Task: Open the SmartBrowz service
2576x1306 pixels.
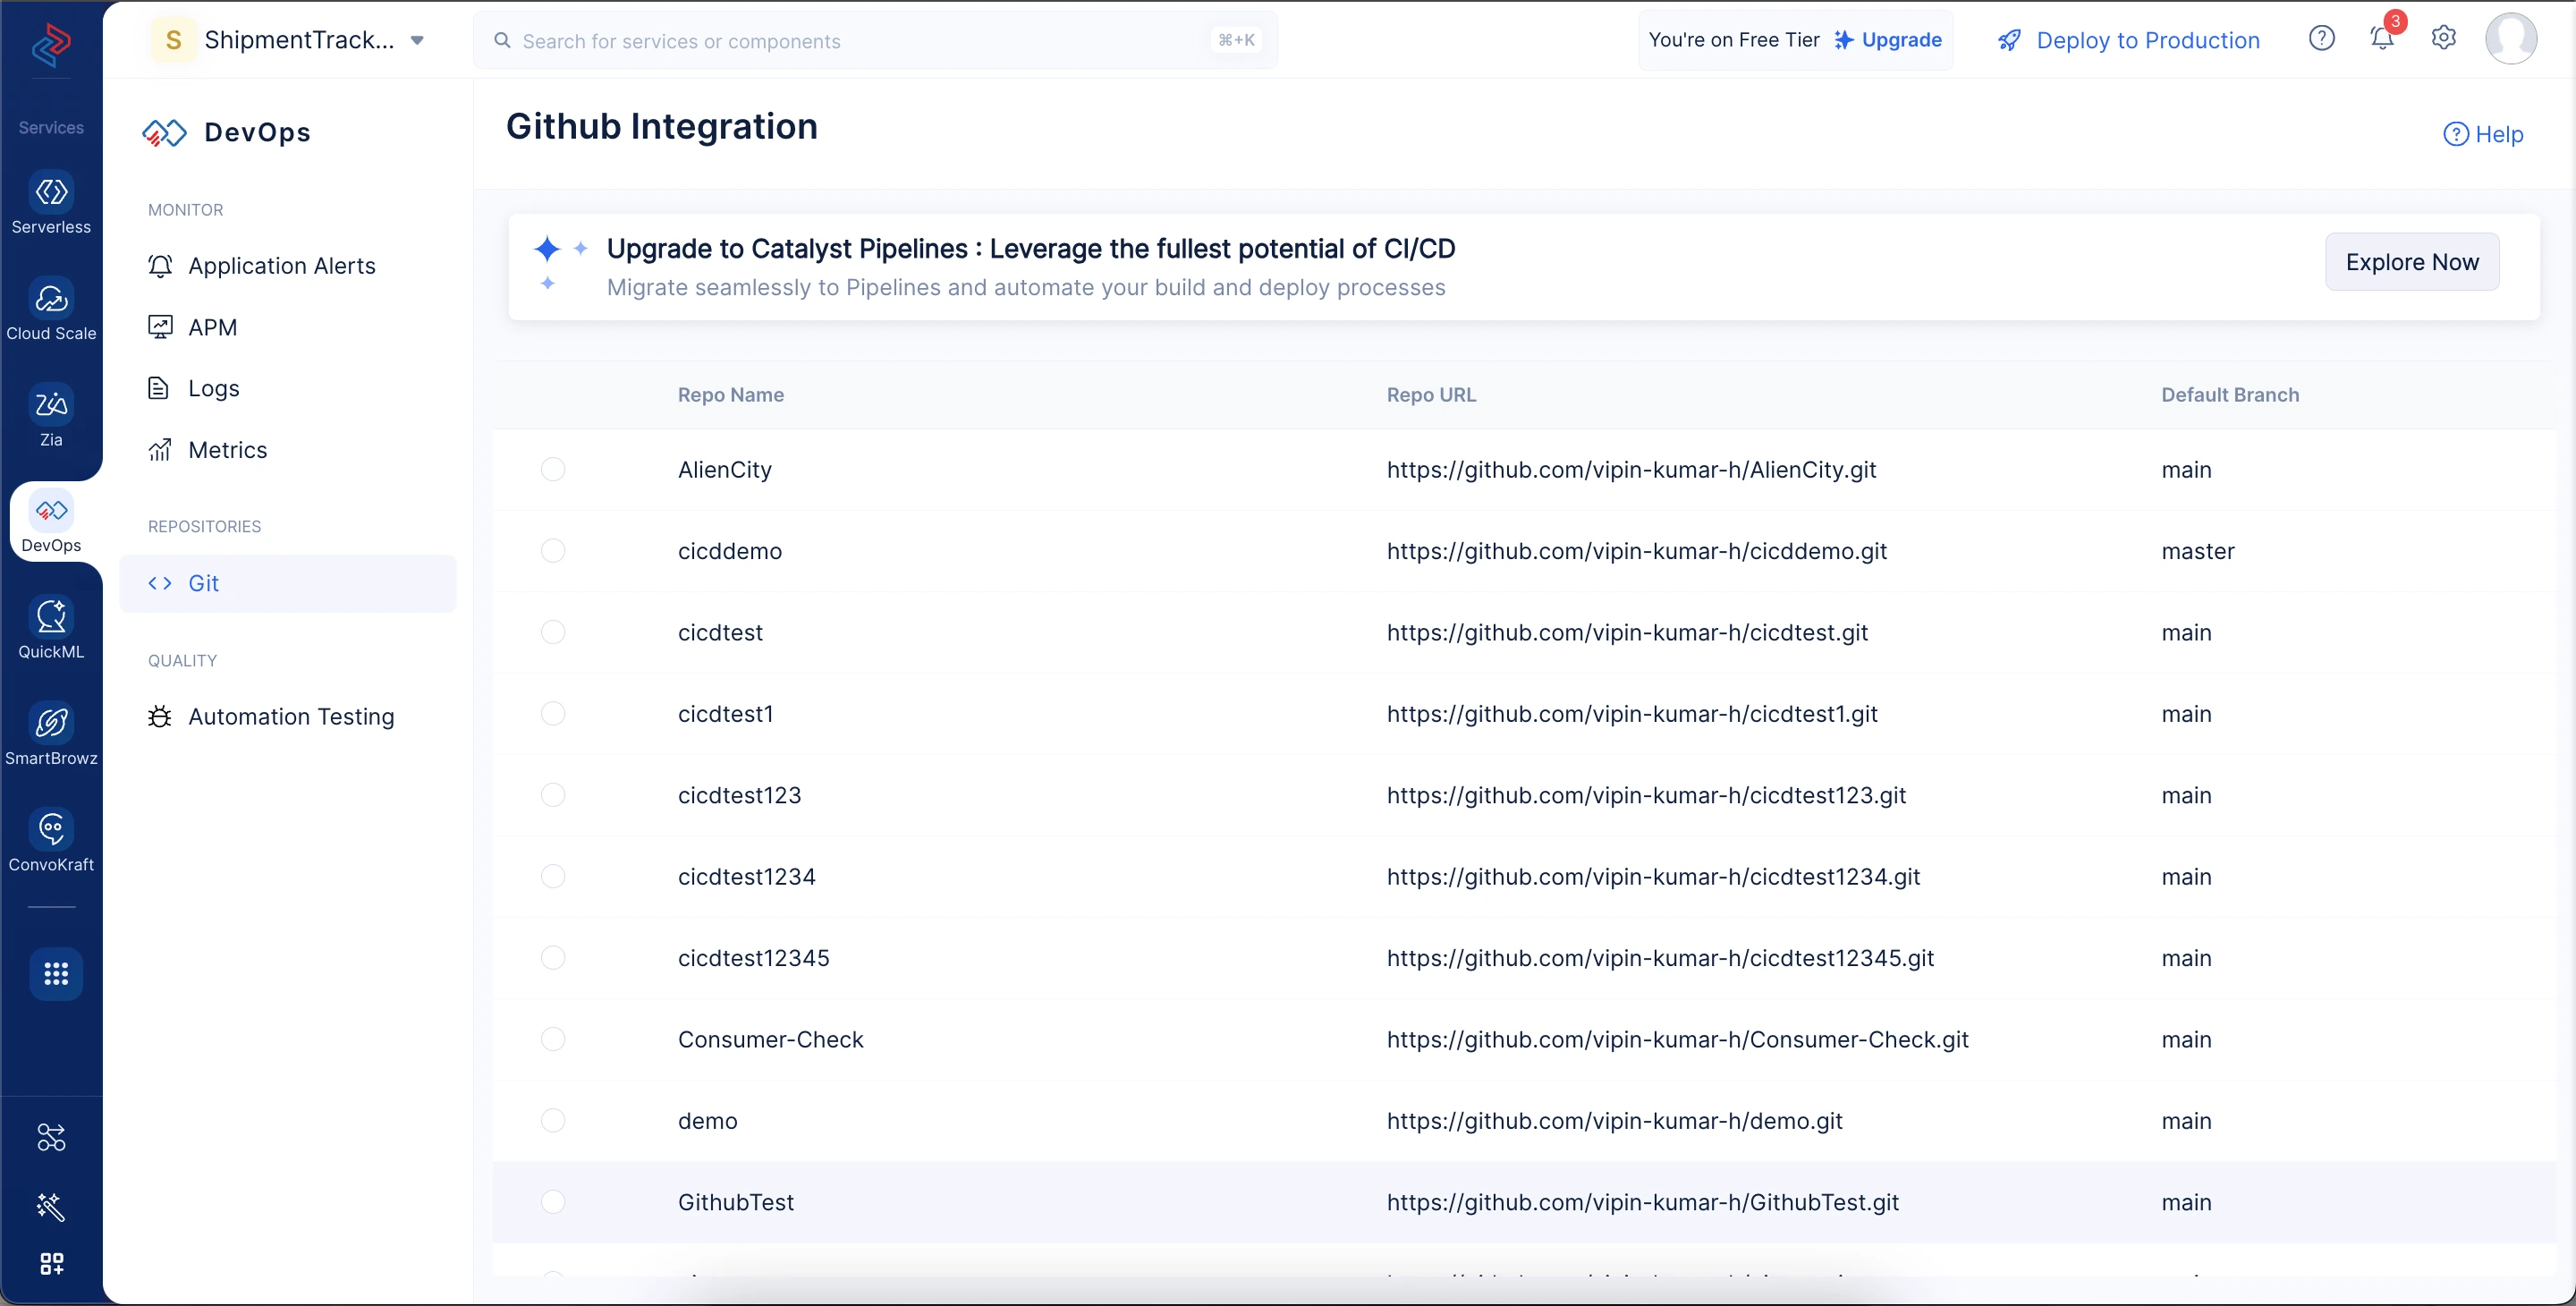Action: click(51, 735)
